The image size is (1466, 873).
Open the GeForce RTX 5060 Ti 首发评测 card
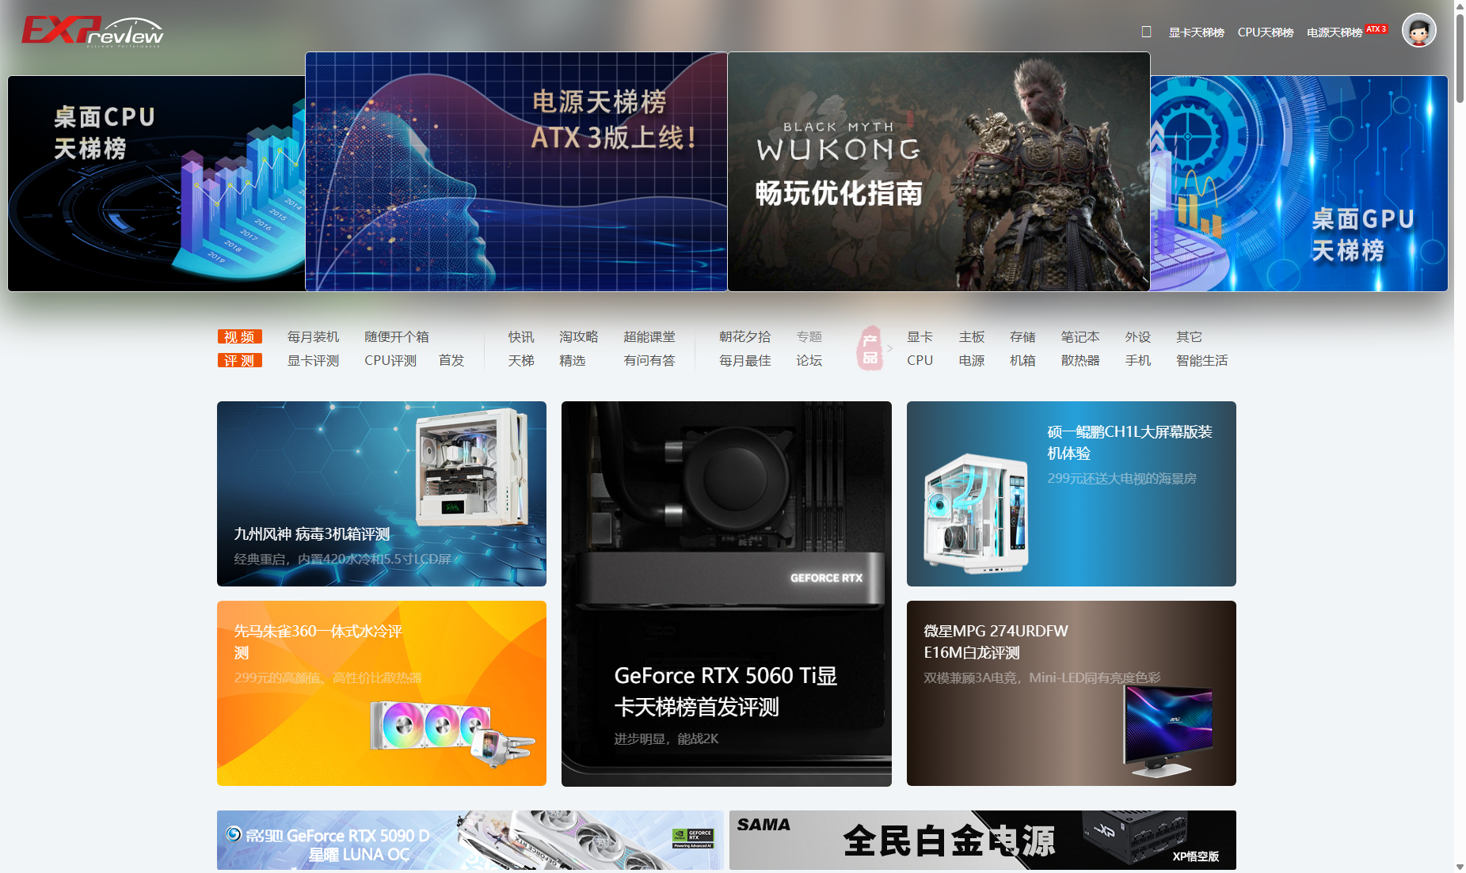click(x=726, y=594)
